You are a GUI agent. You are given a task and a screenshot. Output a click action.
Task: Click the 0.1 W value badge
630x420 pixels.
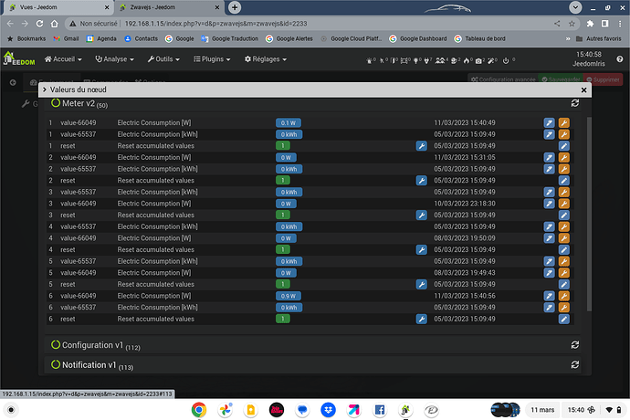click(x=289, y=123)
